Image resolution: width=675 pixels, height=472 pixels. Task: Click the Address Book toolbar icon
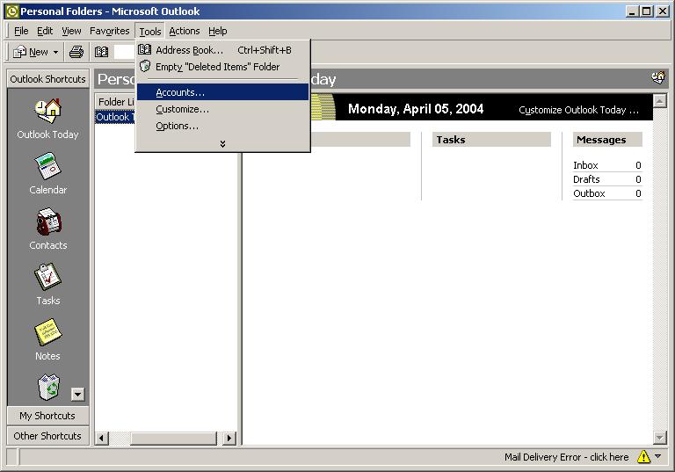(x=101, y=52)
